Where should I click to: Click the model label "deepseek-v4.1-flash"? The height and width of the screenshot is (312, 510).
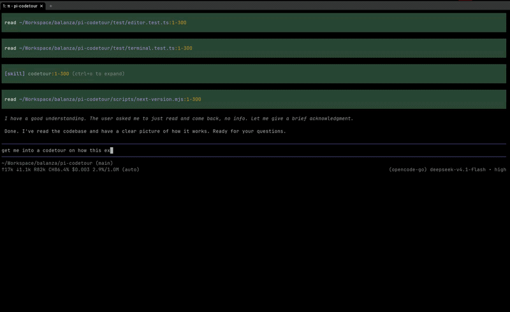click(458, 169)
